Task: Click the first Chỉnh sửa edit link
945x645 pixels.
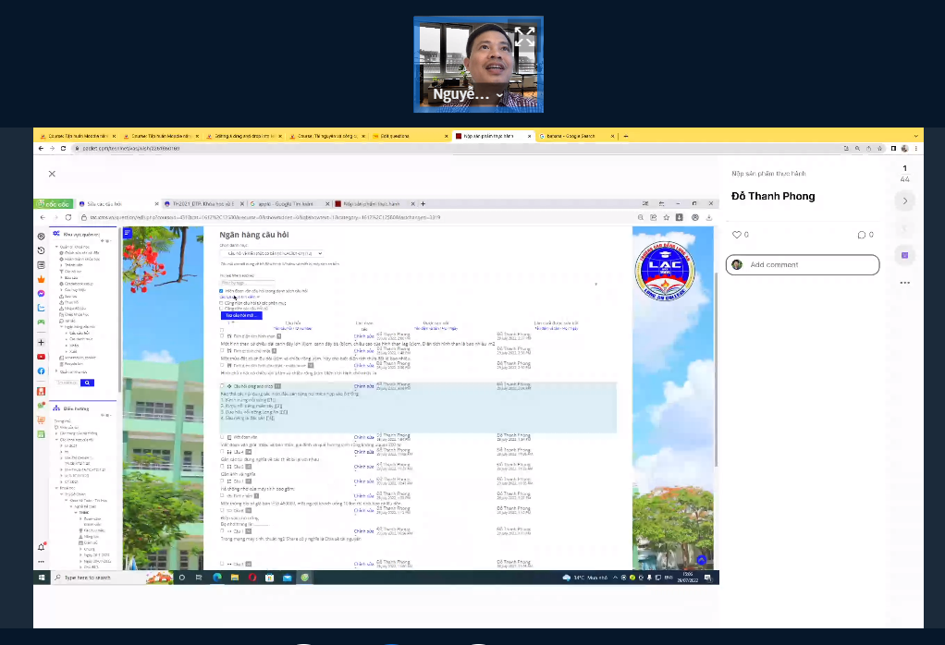Action: click(x=363, y=336)
